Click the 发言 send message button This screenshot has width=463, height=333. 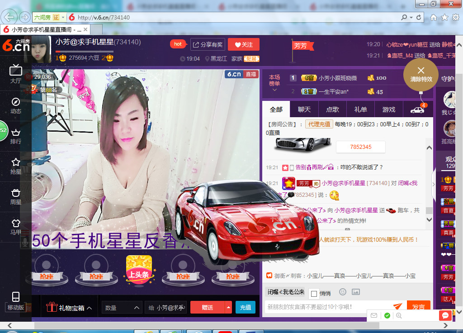click(x=418, y=306)
